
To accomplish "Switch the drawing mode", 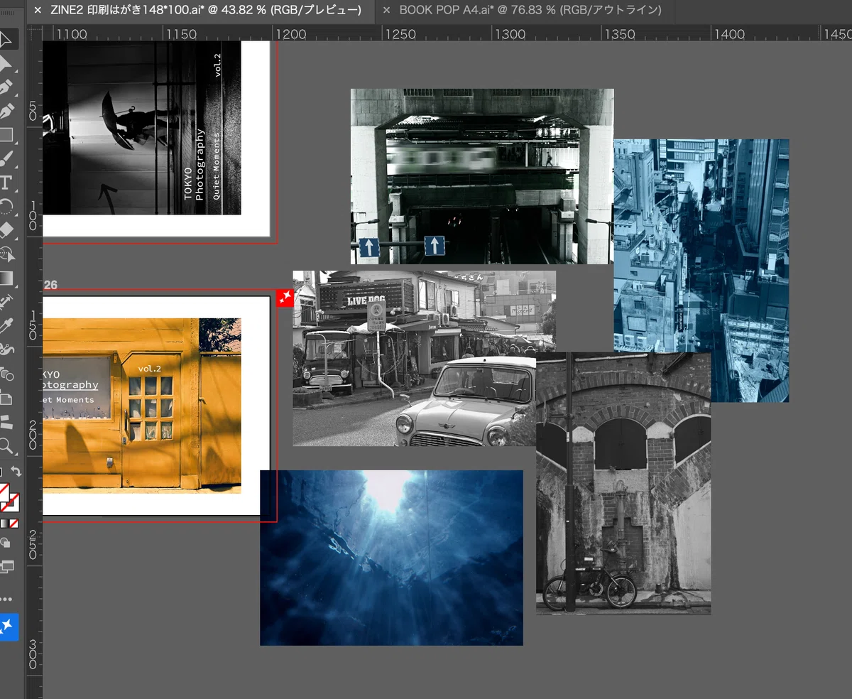I will pos(6,543).
